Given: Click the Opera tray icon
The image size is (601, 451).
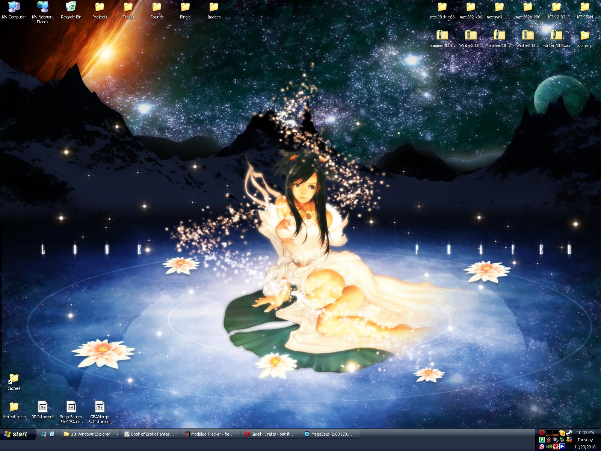Looking at the screenshot, I should coord(542,433).
